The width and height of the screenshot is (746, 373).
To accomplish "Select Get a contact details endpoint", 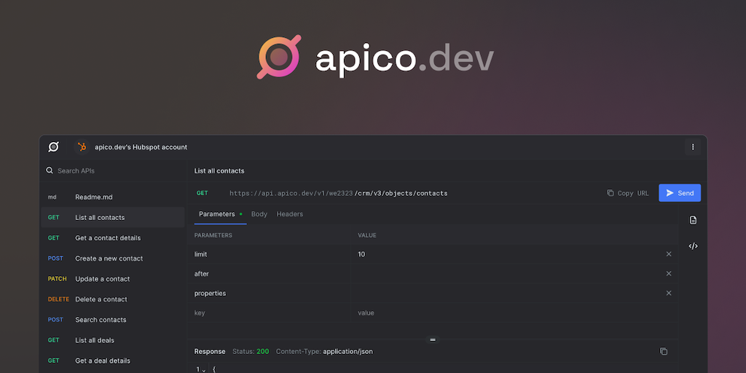I will pyautogui.click(x=113, y=238).
